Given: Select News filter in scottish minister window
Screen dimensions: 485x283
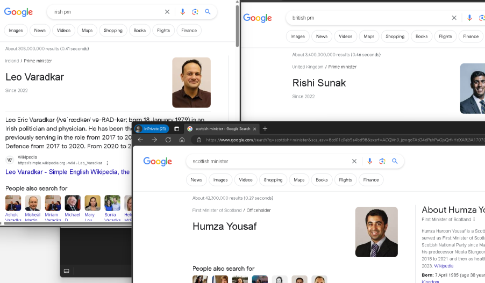Looking at the screenshot, I should tap(196, 180).
